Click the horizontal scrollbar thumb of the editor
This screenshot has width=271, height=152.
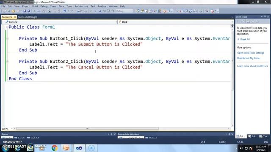coord(88,129)
